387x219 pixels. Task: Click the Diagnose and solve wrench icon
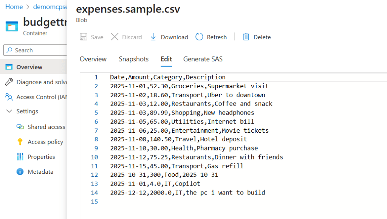click(9, 82)
